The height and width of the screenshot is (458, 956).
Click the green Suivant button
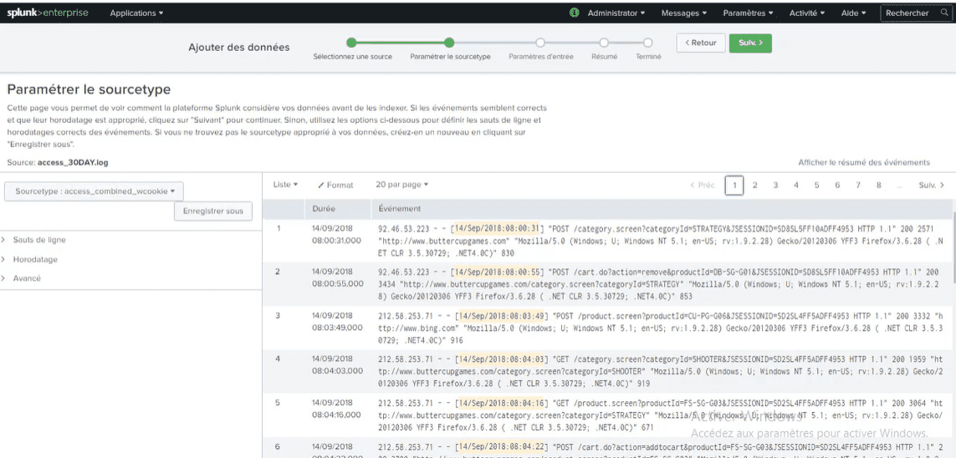(x=750, y=43)
